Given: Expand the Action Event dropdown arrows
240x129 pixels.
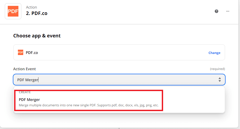Looking at the screenshot, I should point(220,80).
